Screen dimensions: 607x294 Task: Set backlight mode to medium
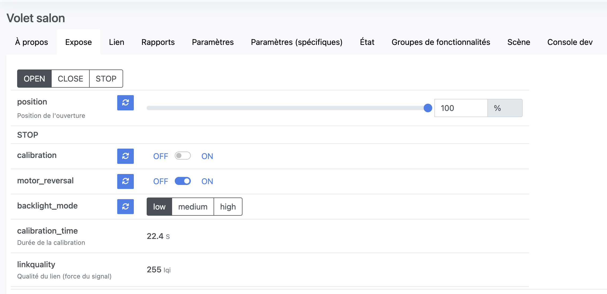tap(193, 207)
